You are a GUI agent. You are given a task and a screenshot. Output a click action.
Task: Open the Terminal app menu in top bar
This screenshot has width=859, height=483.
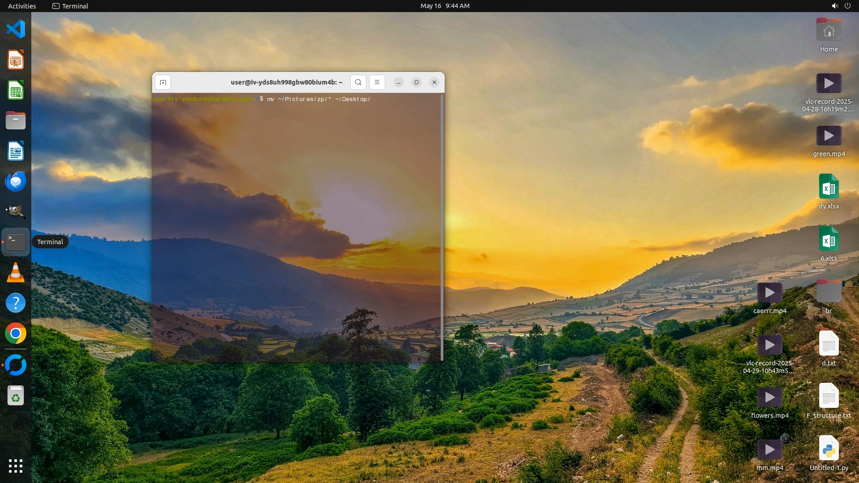(70, 6)
